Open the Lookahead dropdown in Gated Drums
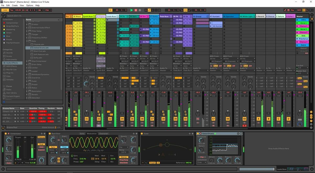Viewport: 315px width, 173px height. pyautogui.click(x=202, y=162)
